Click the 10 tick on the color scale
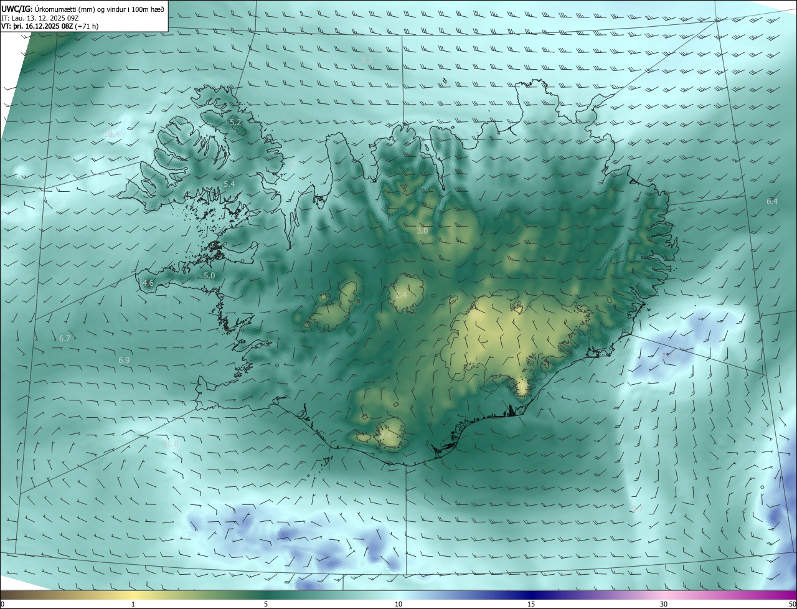 (398, 604)
